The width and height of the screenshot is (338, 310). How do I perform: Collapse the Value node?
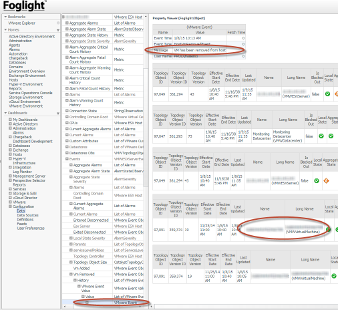(x=83, y=297)
